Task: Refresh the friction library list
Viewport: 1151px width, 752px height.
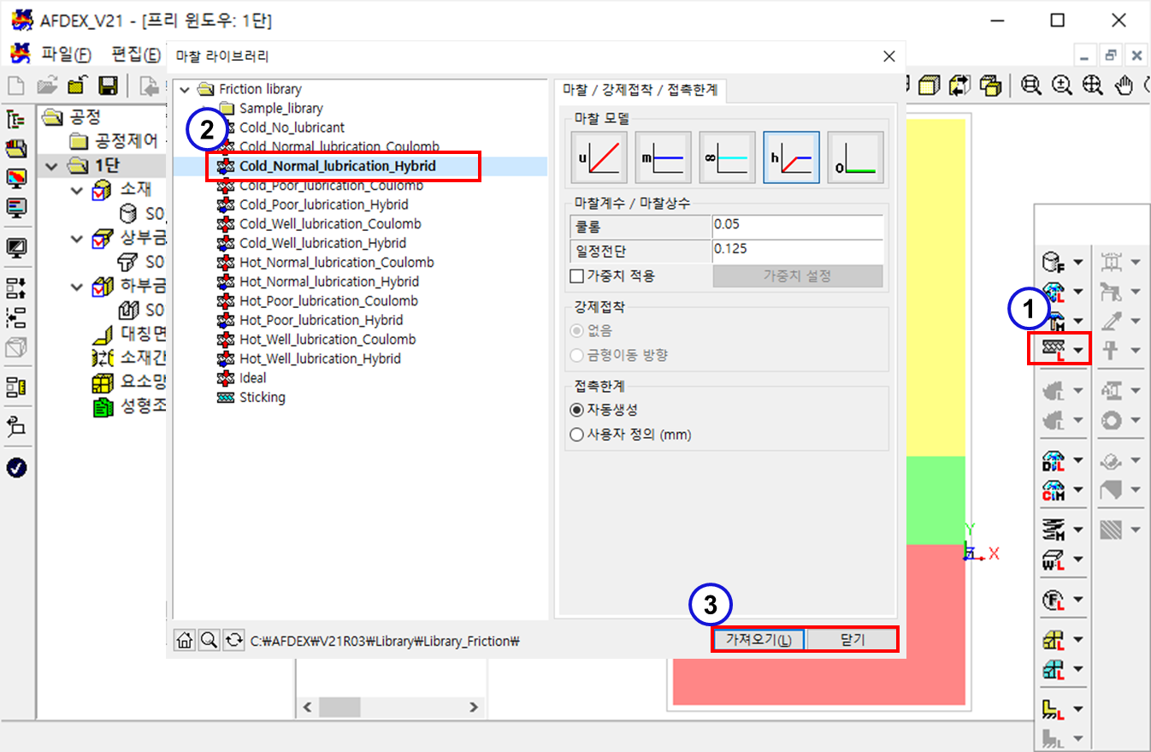Action: 233,640
